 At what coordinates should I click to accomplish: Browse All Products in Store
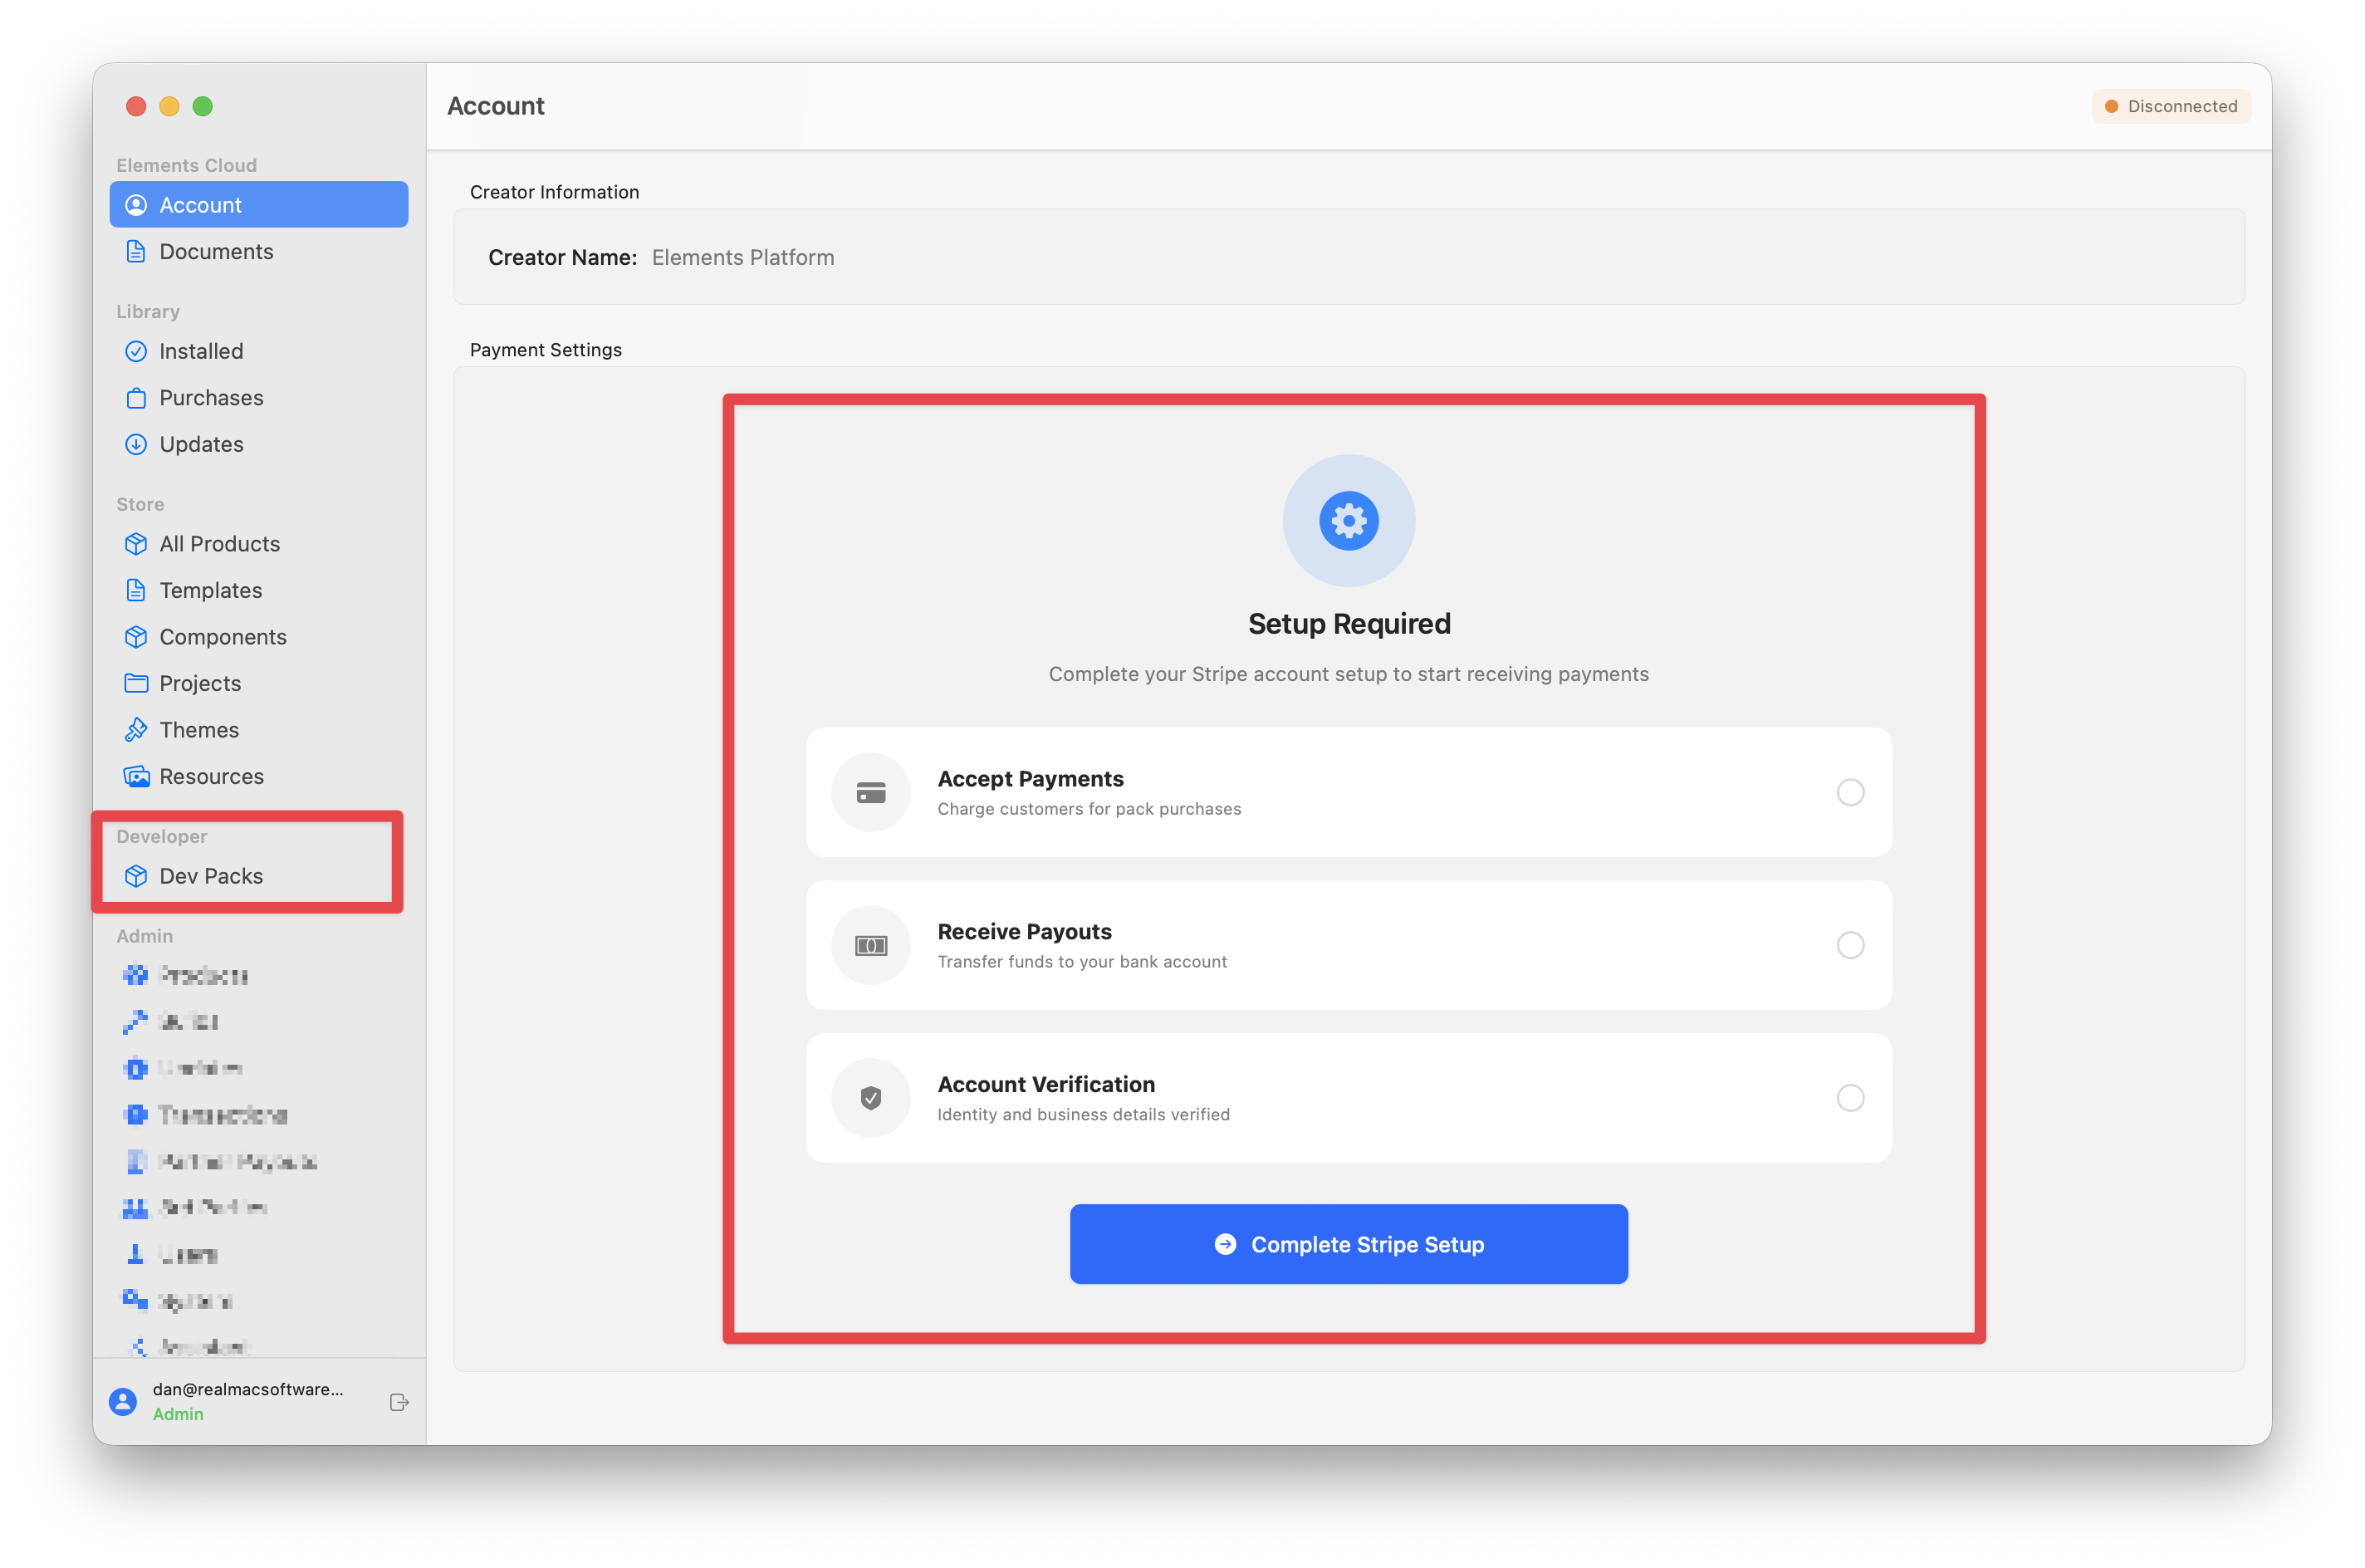point(219,544)
